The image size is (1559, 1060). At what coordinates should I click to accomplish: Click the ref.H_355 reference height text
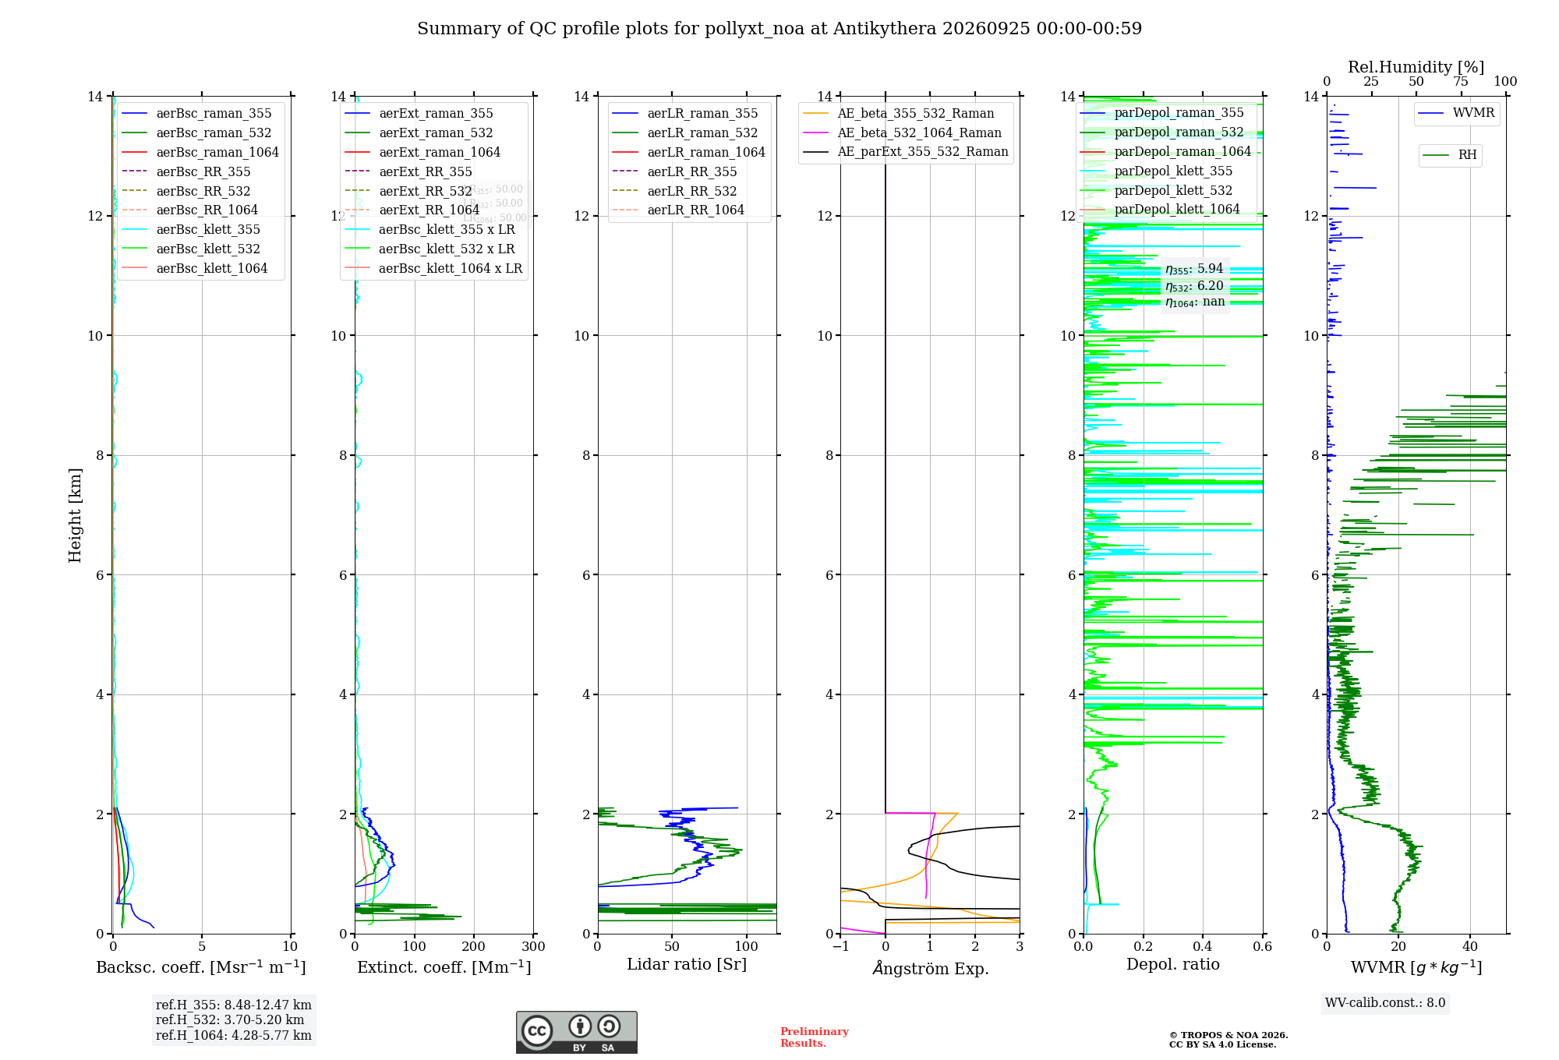click(234, 1005)
